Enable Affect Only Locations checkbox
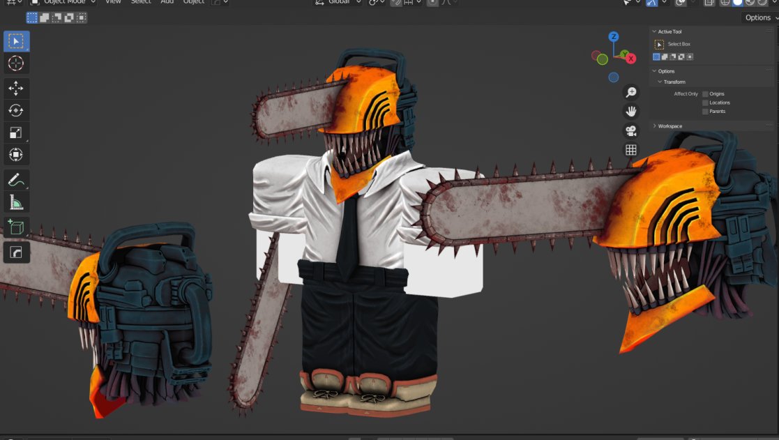 (706, 103)
